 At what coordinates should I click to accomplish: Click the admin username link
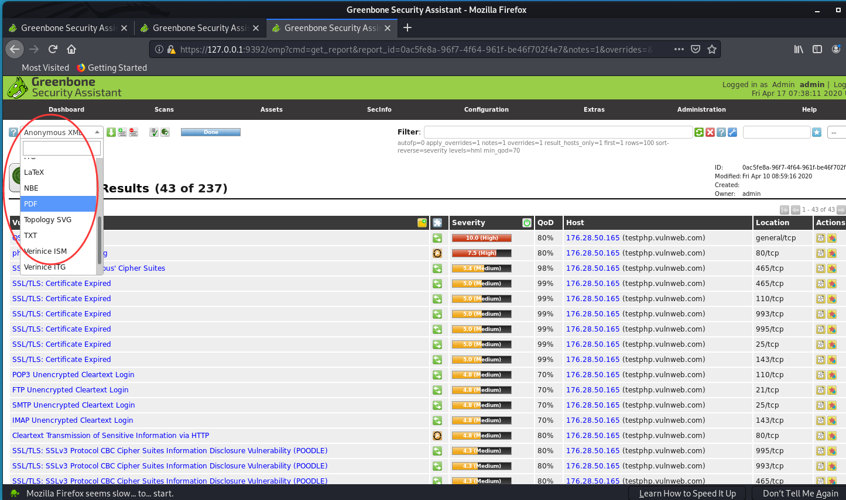[811, 85]
